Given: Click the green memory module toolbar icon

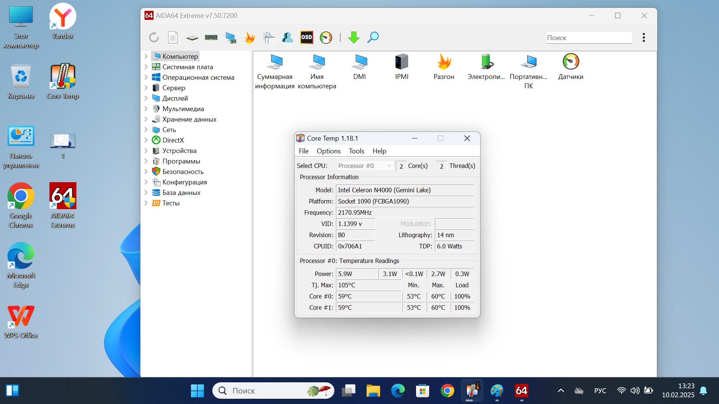Looking at the screenshot, I should click(x=211, y=37).
